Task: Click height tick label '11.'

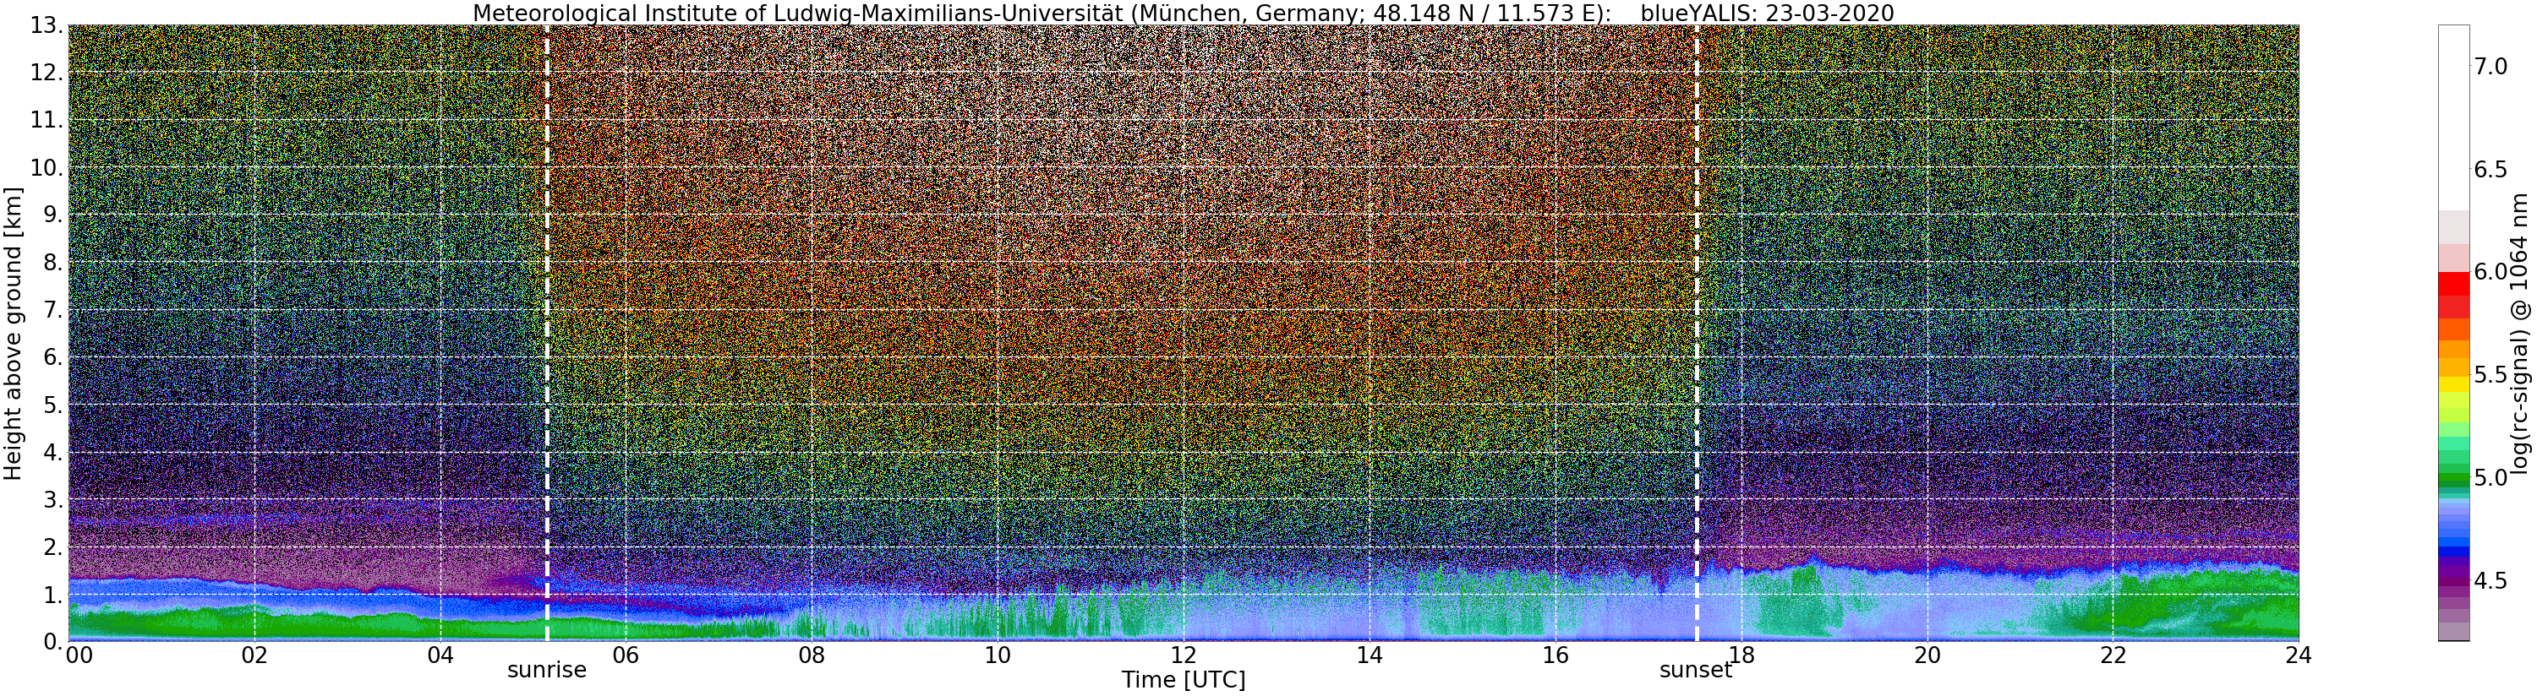Action: click(46, 120)
